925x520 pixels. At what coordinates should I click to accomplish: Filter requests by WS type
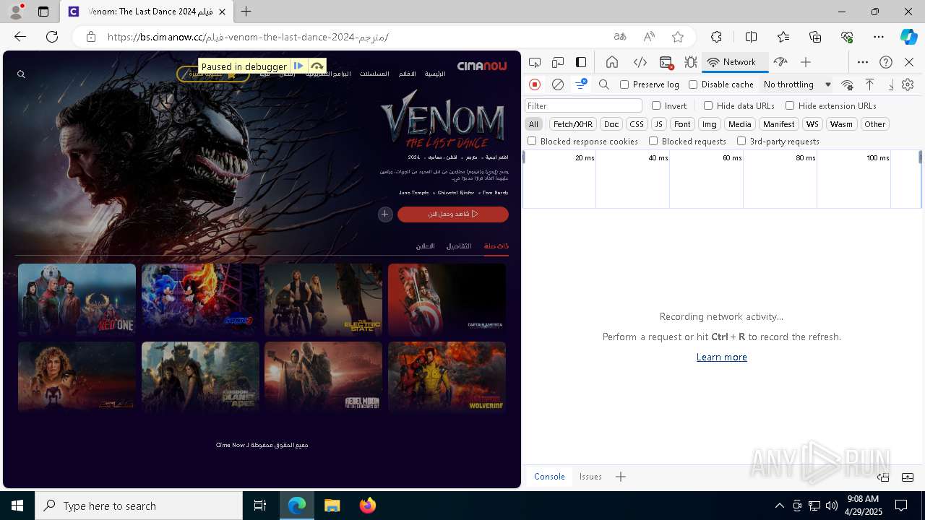click(x=812, y=124)
